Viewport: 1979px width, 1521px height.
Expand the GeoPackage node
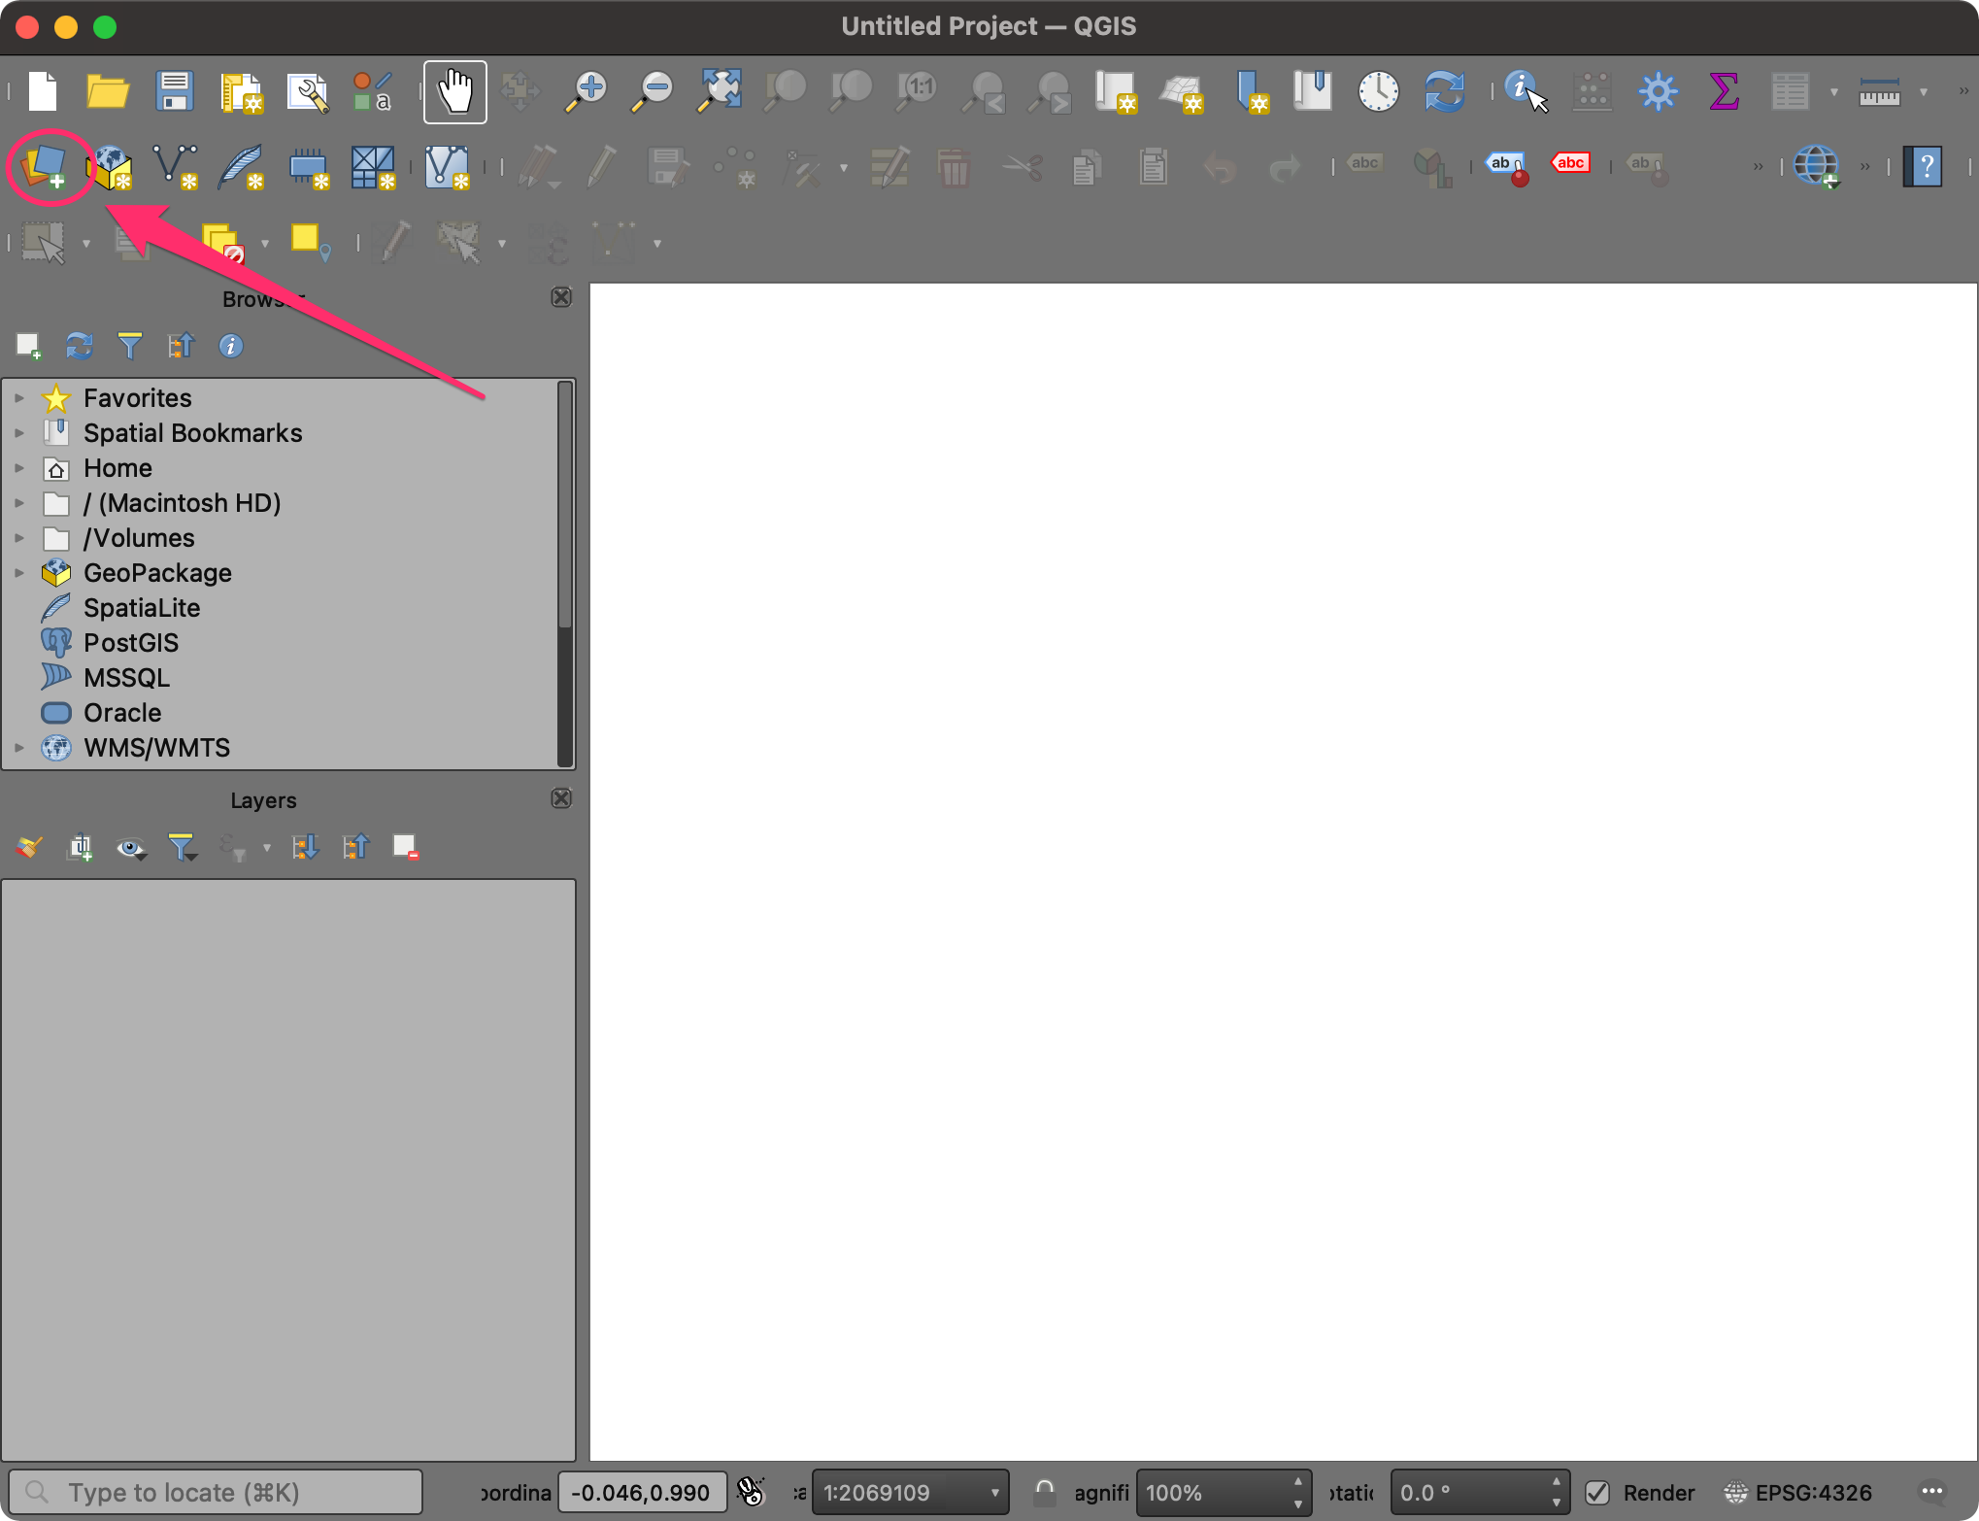[x=19, y=573]
